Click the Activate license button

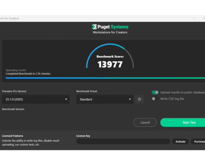point(181,141)
